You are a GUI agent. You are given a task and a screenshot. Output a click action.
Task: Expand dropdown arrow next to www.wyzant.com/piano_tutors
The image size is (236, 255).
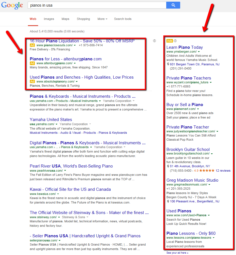(211, 83)
